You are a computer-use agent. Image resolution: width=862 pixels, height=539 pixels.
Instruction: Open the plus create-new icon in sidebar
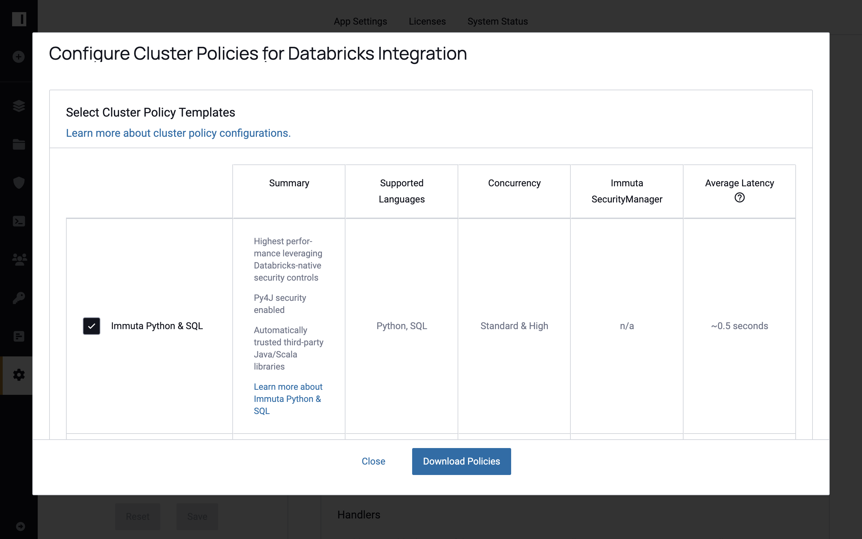tap(19, 57)
